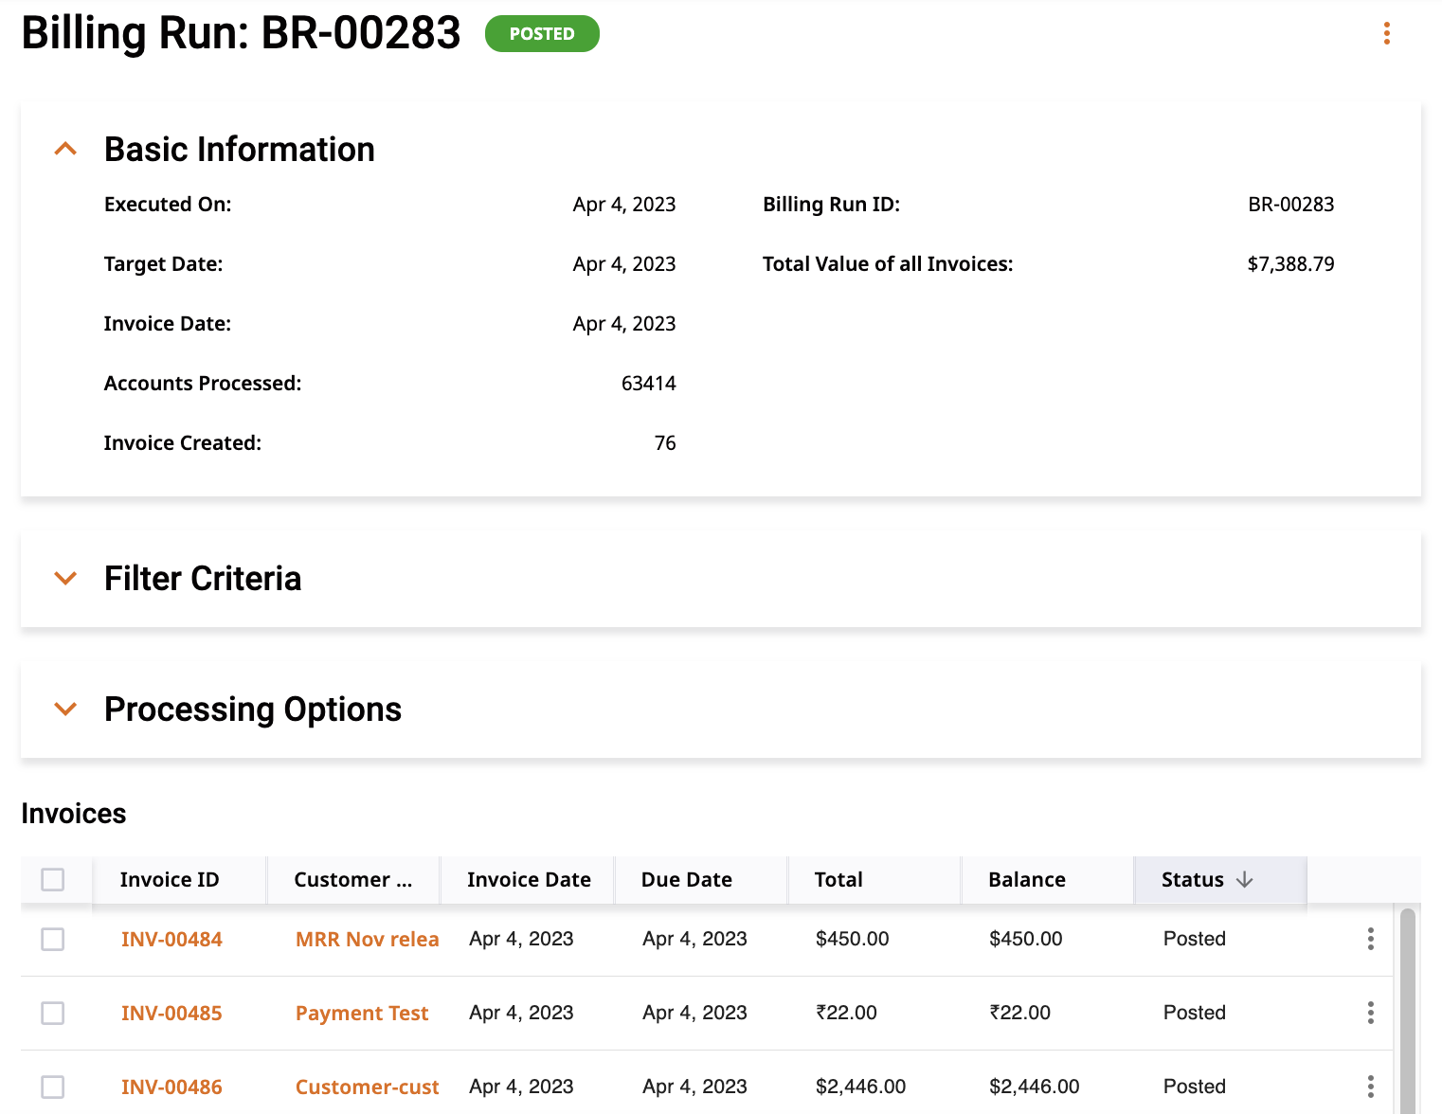Sort by Invoice ID column header
The height and width of the screenshot is (1114, 1442).
[180, 880]
